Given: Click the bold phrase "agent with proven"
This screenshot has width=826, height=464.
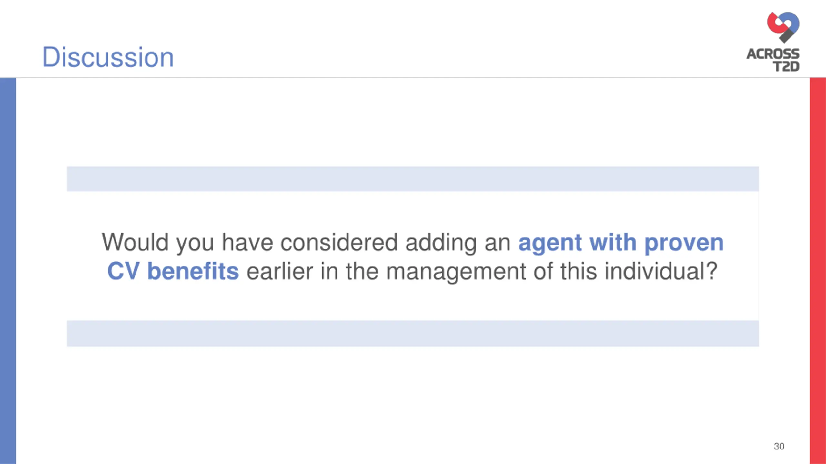Looking at the screenshot, I should coord(621,243).
